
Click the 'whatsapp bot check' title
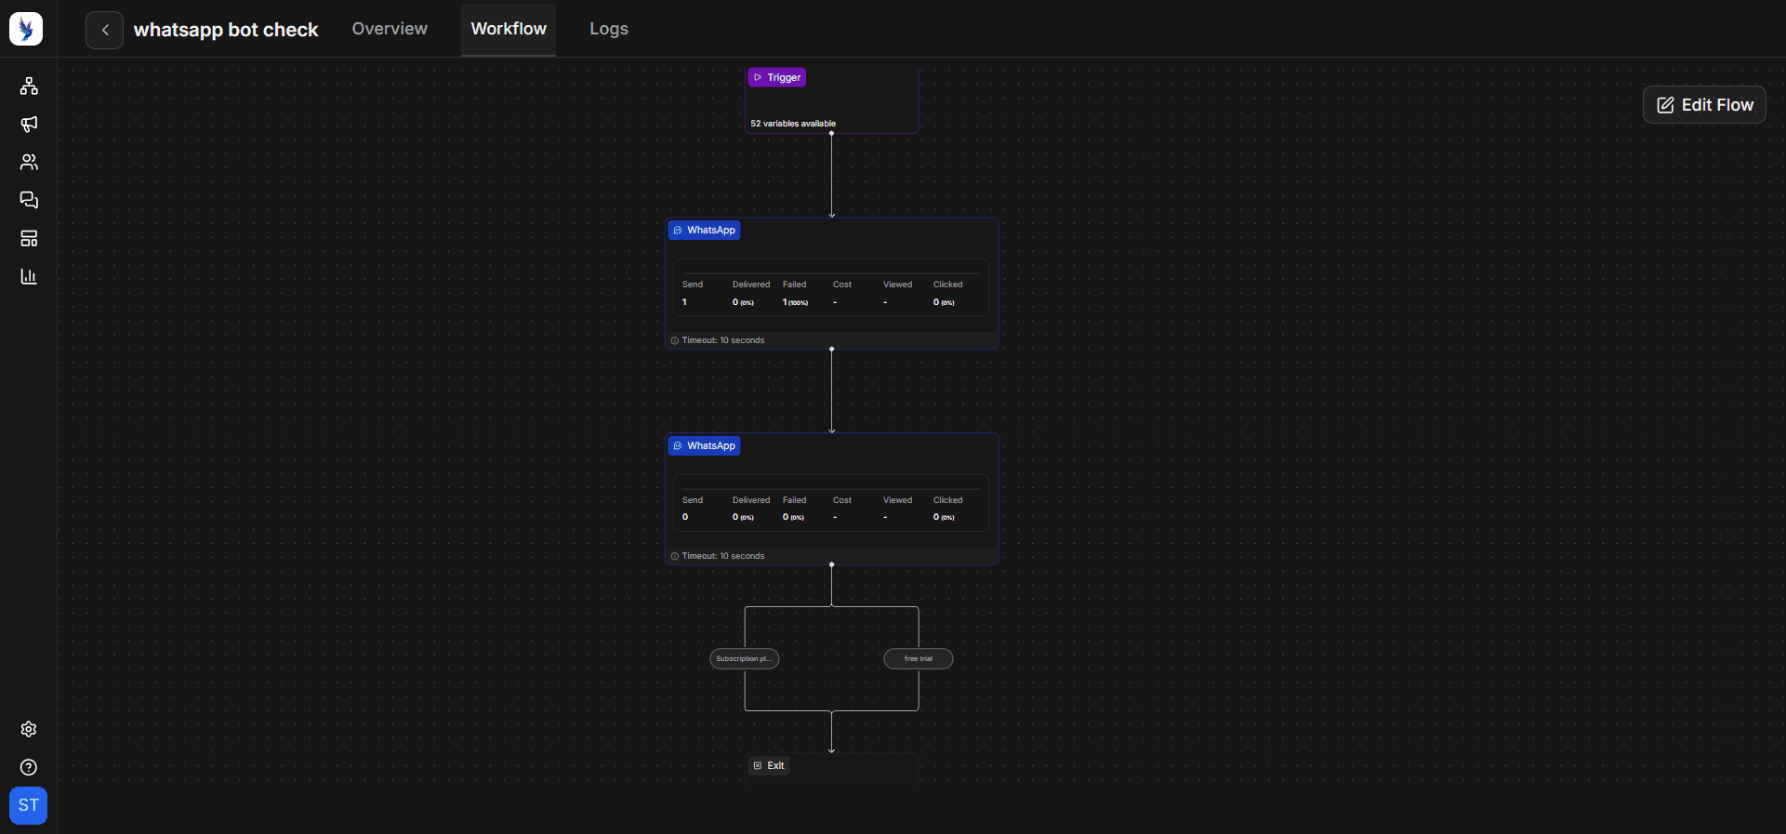point(226,30)
